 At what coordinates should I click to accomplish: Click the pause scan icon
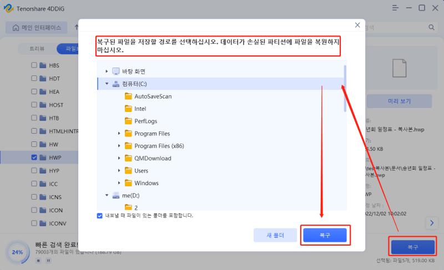coord(48,261)
